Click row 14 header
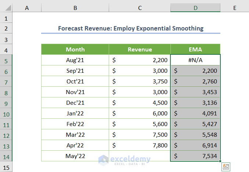 tap(6, 156)
